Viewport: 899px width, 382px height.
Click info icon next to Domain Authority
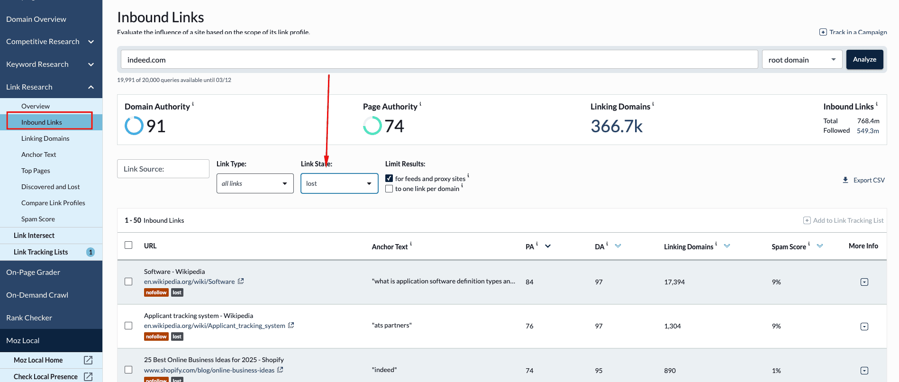click(193, 104)
